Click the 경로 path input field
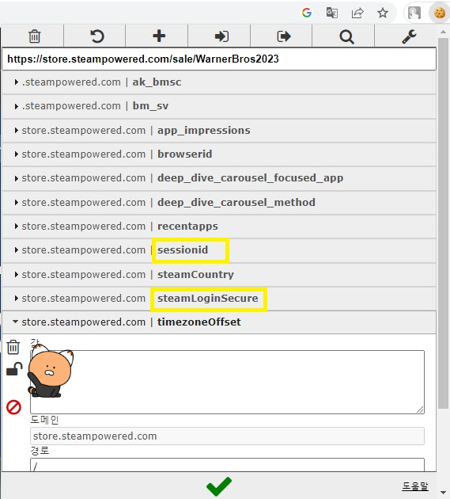450x499 pixels. pos(227,465)
